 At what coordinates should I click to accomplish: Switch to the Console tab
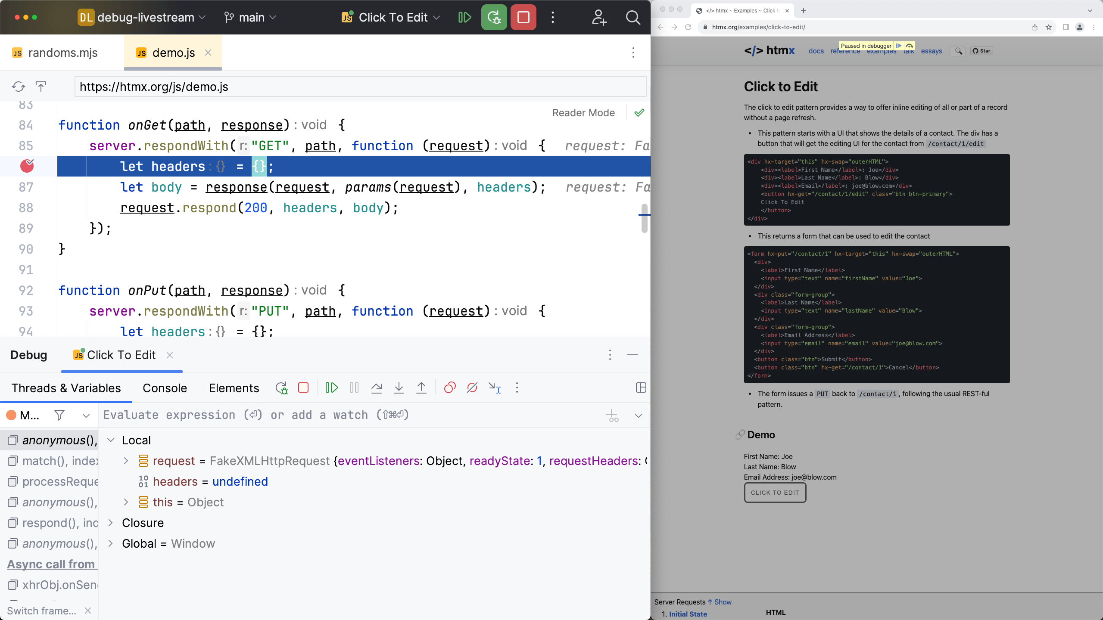click(165, 388)
